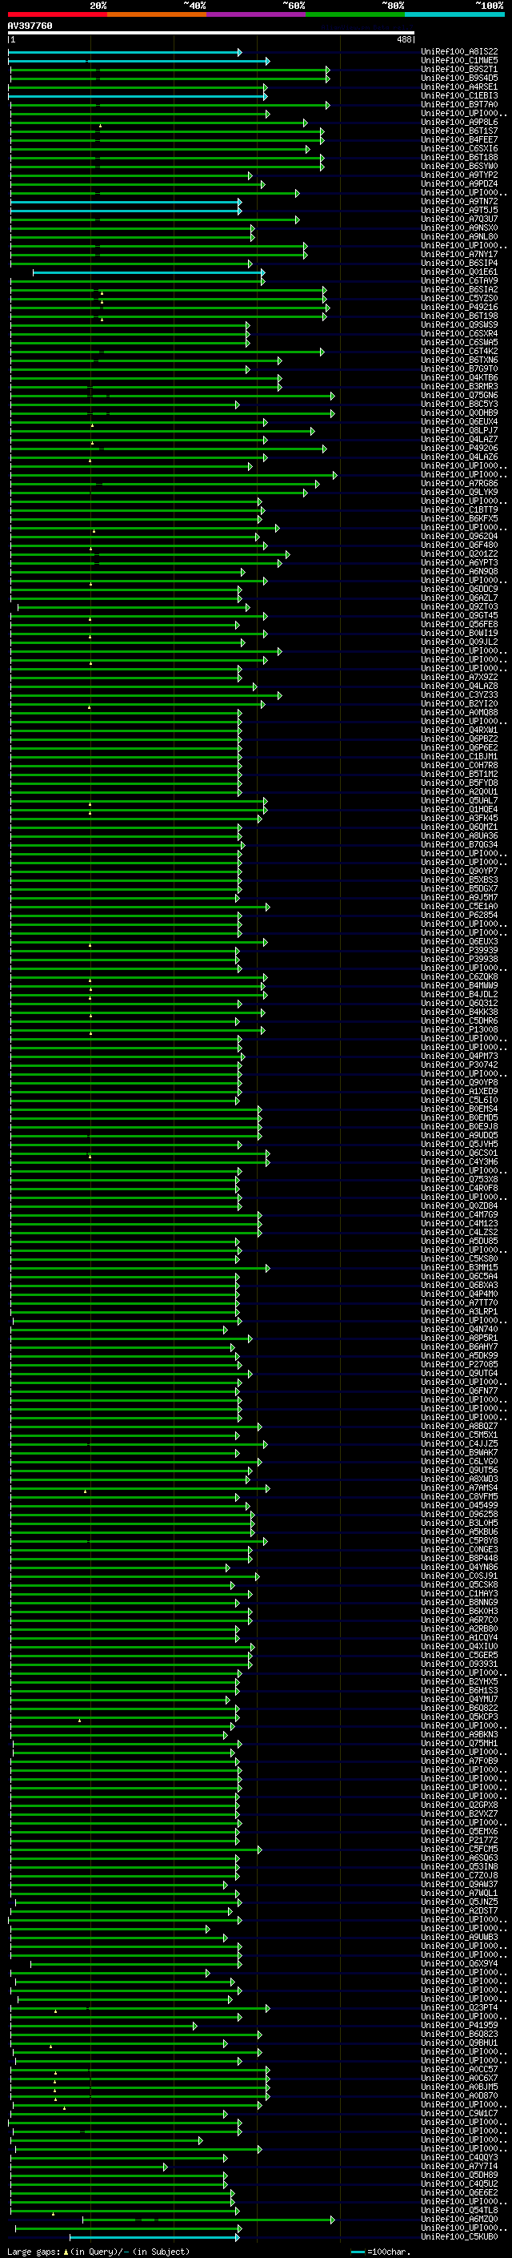Click the white query sequence bar
The image size is (512, 2258).
coord(211,34)
